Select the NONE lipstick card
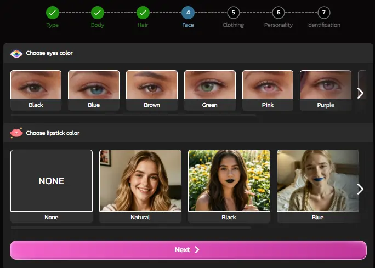375x268 pixels. click(52, 180)
